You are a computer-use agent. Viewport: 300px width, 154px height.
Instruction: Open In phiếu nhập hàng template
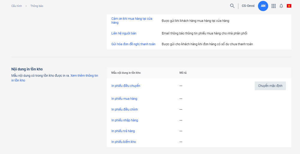pos(124,120)
